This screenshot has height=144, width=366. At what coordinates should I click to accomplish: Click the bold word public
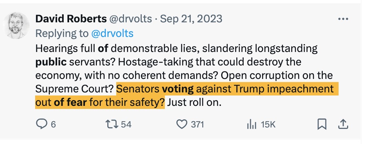[x=51, y=62]
